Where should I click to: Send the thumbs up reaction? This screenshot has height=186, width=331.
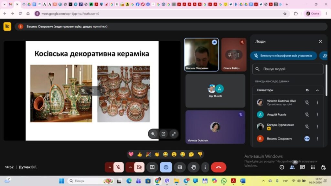(140, 154)
